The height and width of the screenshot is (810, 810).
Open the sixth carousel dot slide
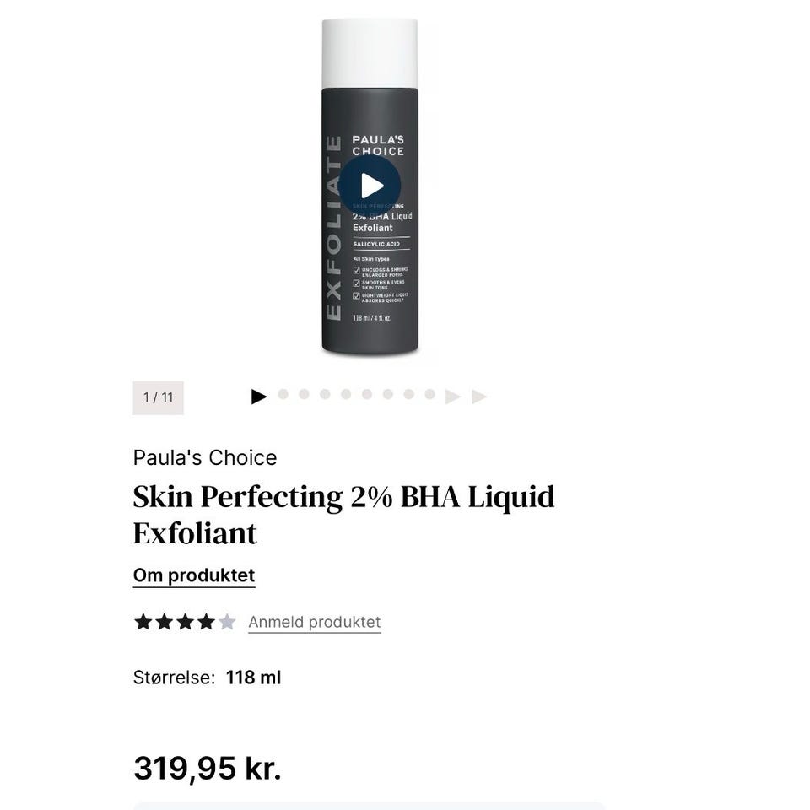tap(367, 394)
